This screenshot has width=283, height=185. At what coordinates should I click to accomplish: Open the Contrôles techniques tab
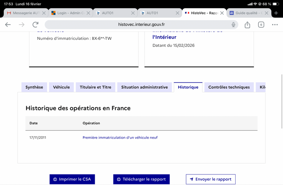229,87
